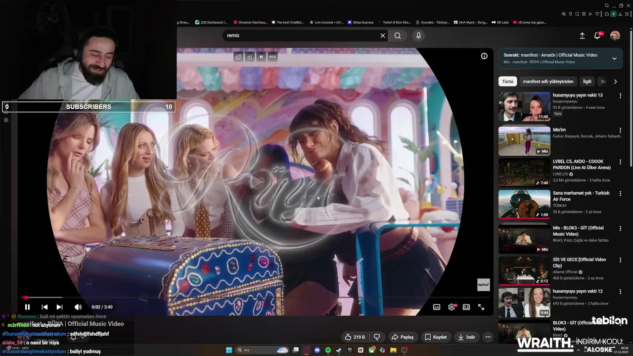Open husamvyuyu yayın vakti 13 video
The image size is (633, 356).
578,95
